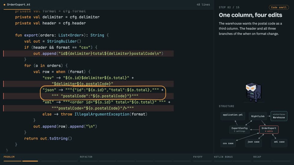Click the out.append(row).append("\n") line
The height and width of the screenshot is (165, 294).
[x=65, y=127]
